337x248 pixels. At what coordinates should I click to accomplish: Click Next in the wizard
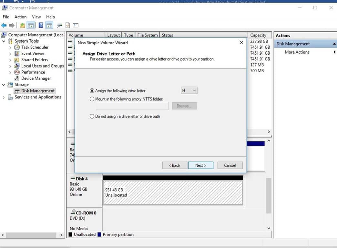click(200, 165)
